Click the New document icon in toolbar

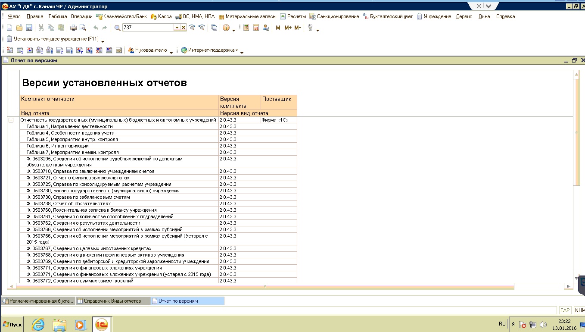pos(9,28)
